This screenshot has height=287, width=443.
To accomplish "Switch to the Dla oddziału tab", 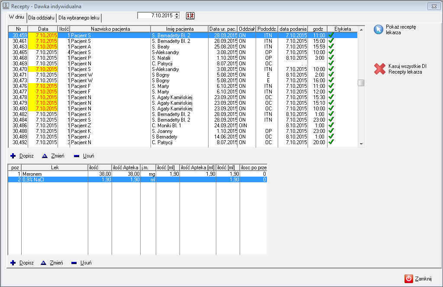I will tap(41, 18).
